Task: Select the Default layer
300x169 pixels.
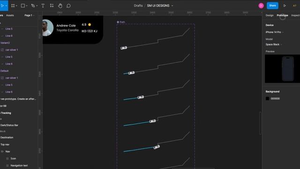Action: 4,71
